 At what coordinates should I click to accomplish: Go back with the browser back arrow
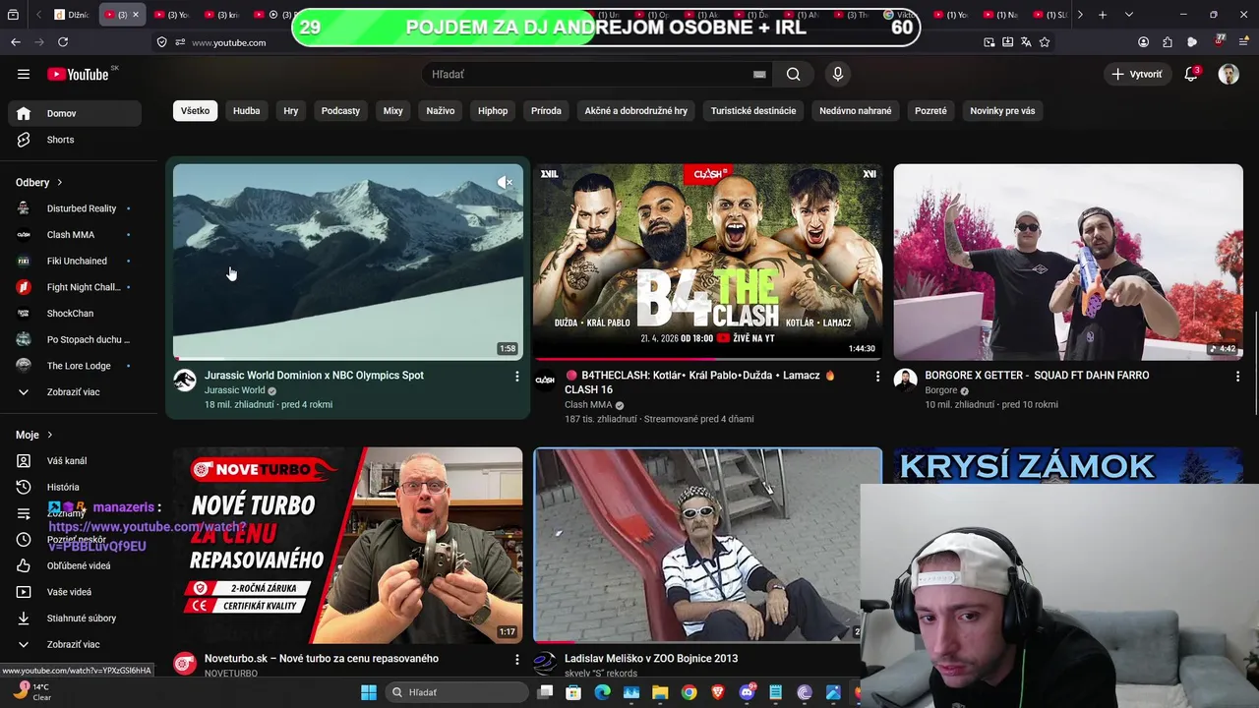[x=16, y=42]
